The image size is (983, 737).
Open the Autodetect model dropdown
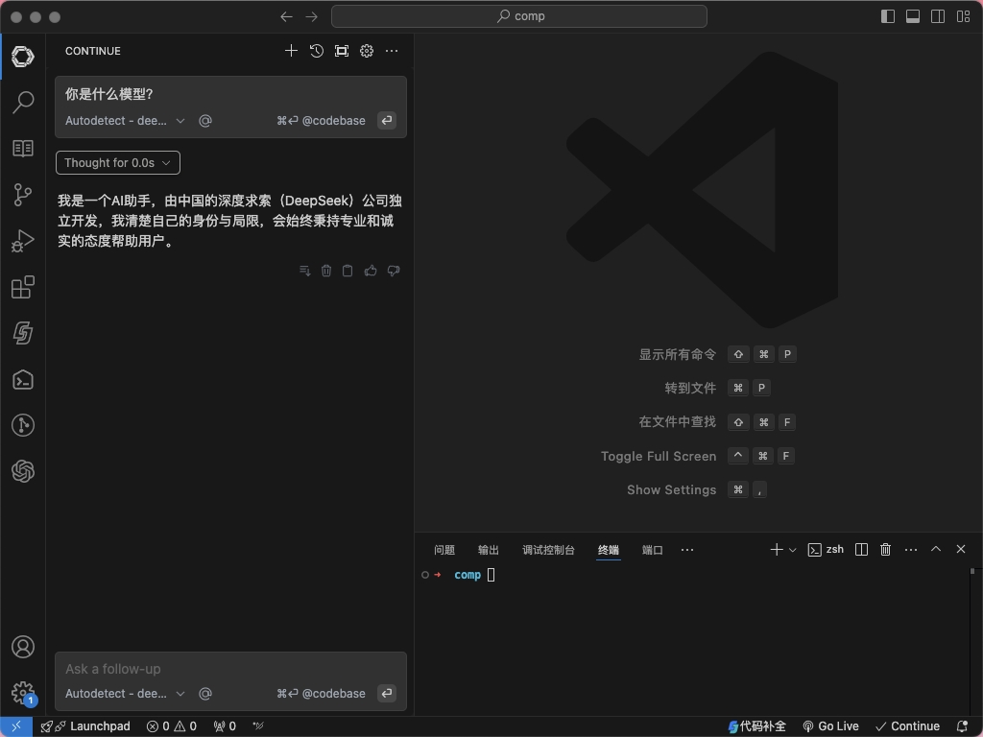pyautogui.click(x=115, y=693)
